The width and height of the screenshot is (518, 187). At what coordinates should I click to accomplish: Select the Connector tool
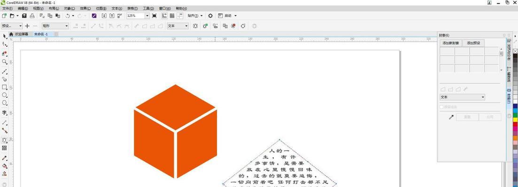coord(4,130)
